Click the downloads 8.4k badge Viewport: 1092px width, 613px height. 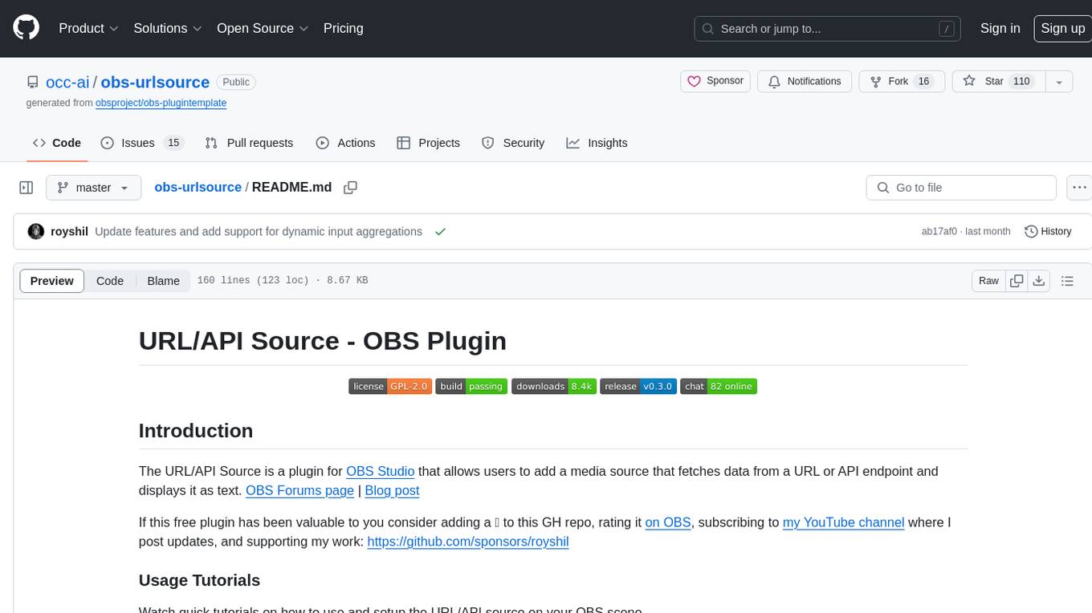553,387
